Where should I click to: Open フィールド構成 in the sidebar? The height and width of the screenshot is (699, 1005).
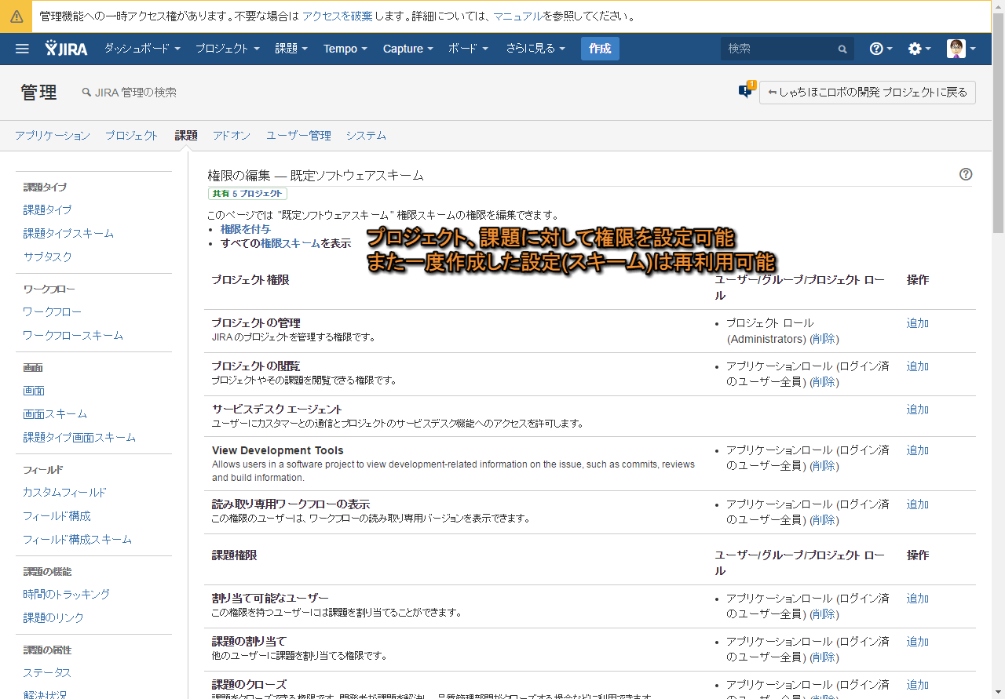(57, 515)
